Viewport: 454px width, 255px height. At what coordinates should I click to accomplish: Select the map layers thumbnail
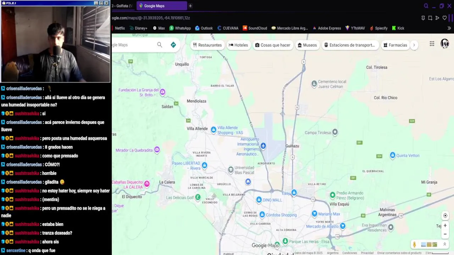pyautogui.click(x=429, y=244)
